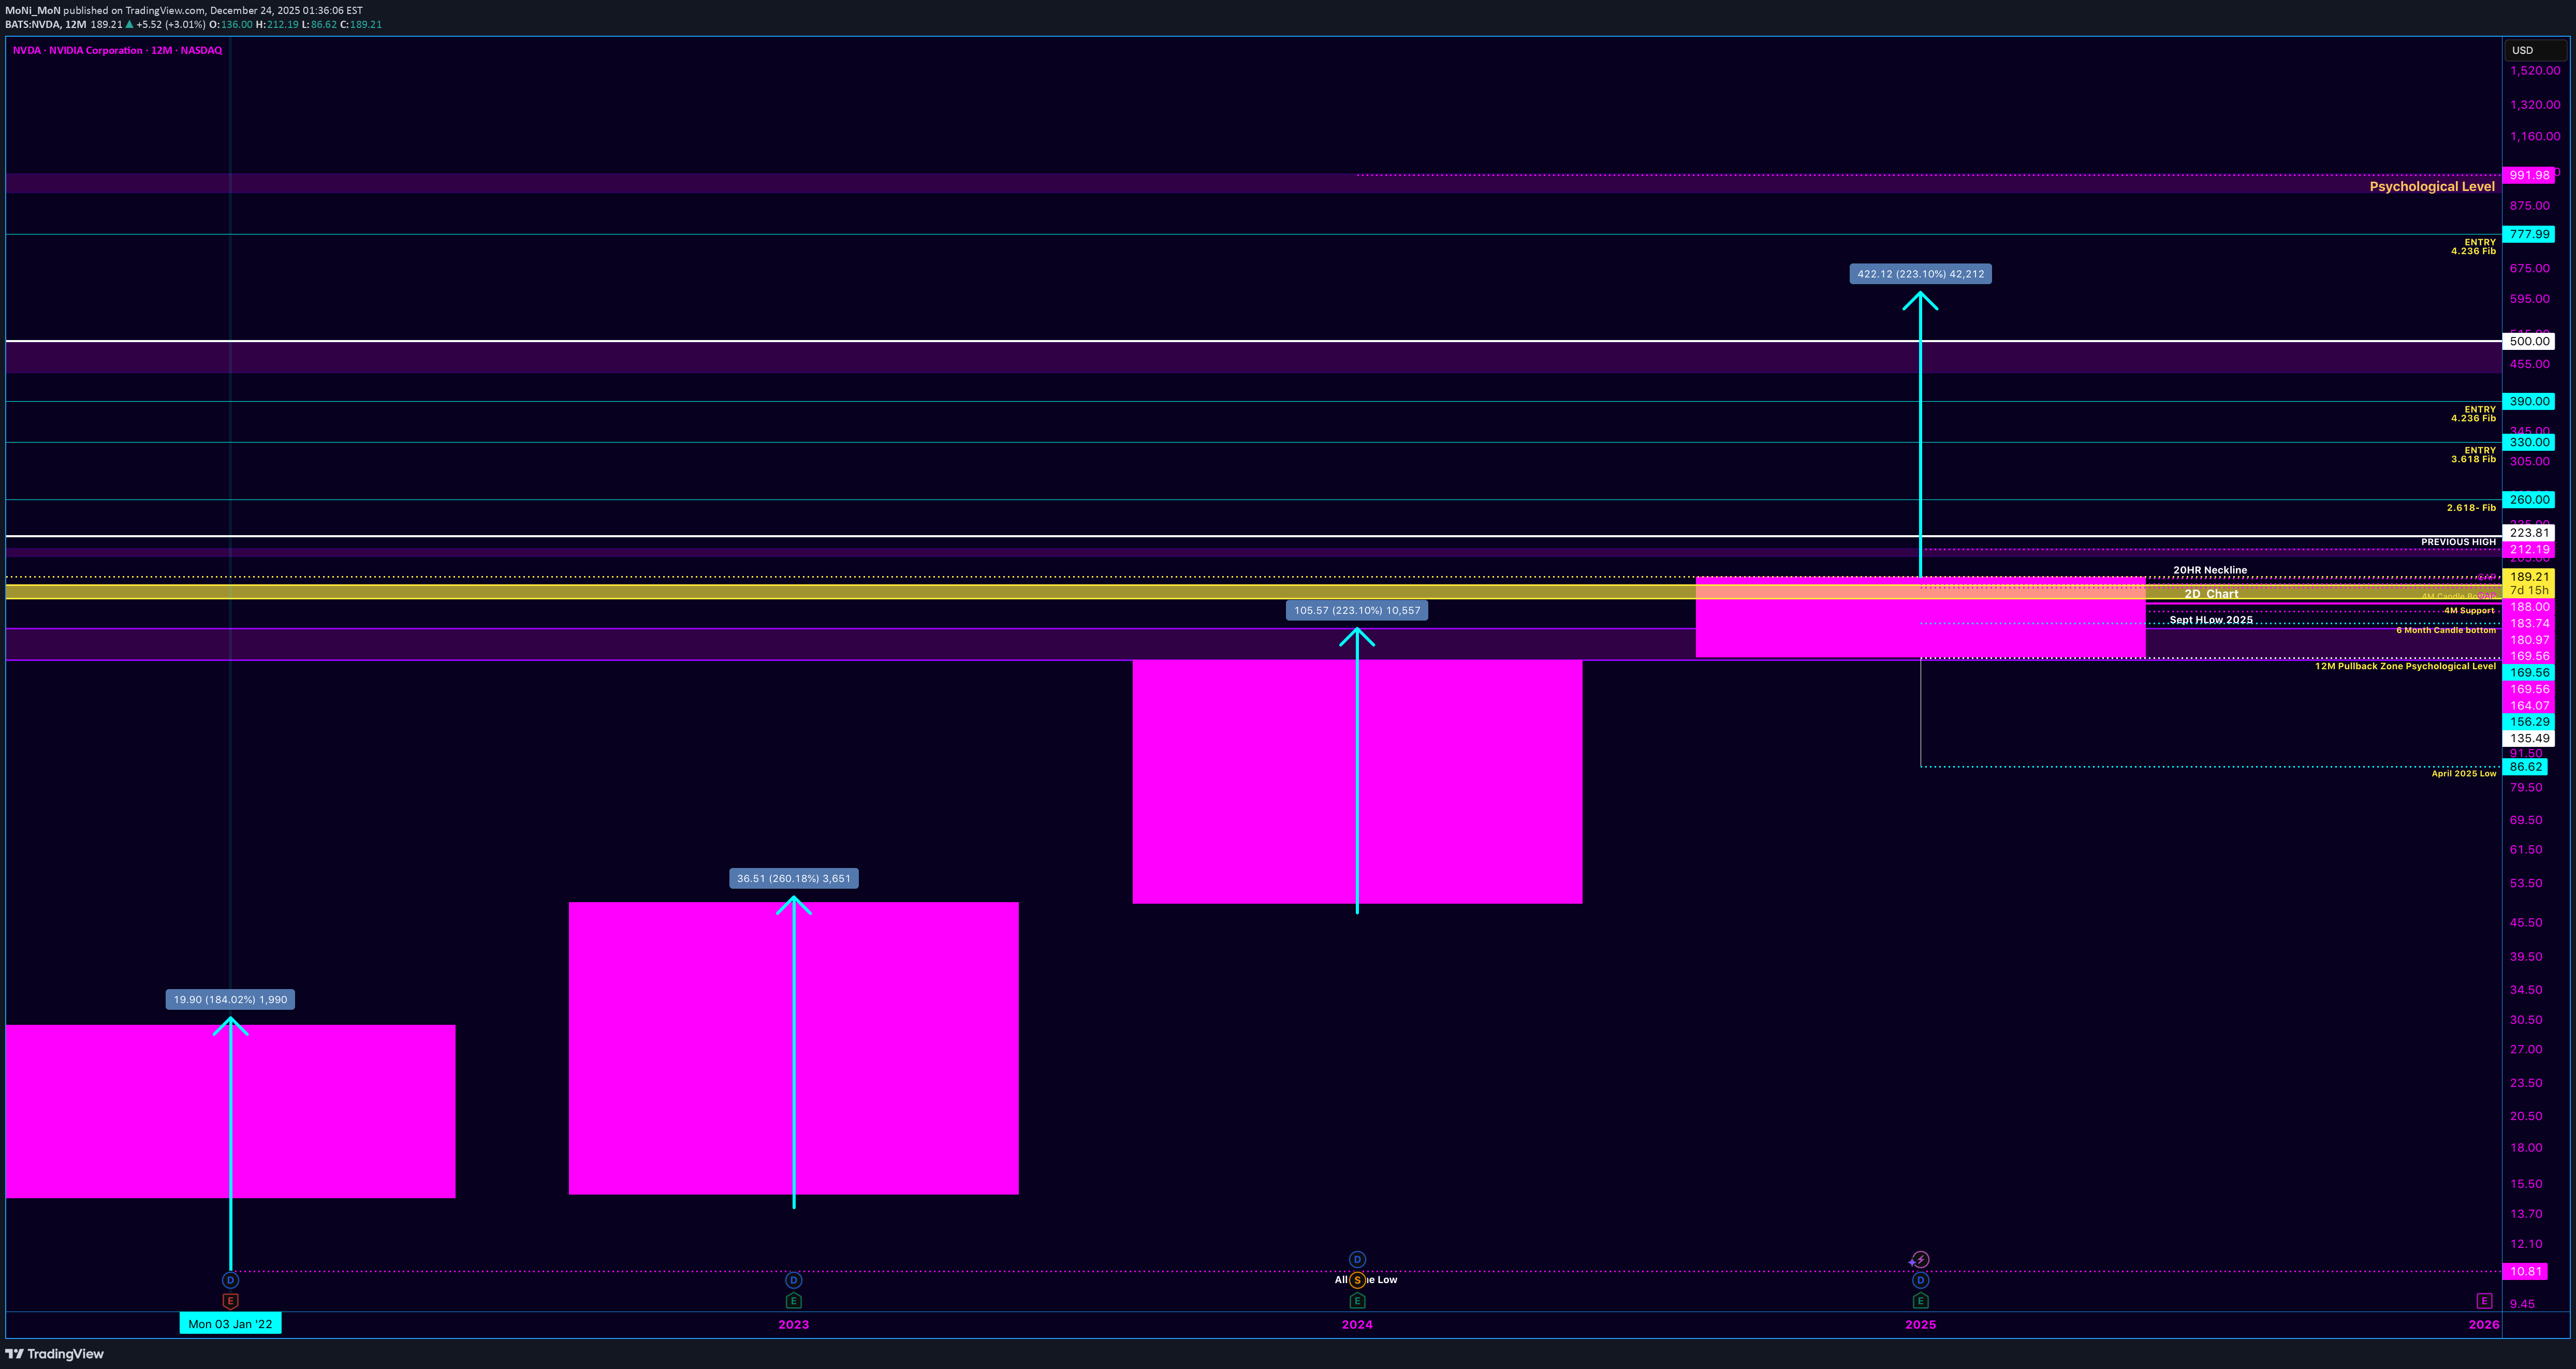Click the 2024 label on time axis

[1357, 1324]
